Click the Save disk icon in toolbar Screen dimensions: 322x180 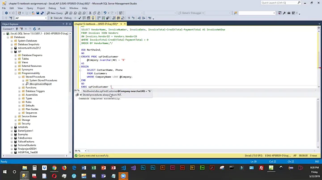[x=38, y=13]
